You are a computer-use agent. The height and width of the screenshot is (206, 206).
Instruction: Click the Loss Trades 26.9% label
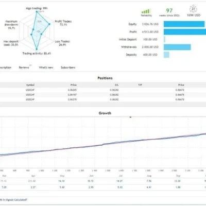(x=62, y=43)
